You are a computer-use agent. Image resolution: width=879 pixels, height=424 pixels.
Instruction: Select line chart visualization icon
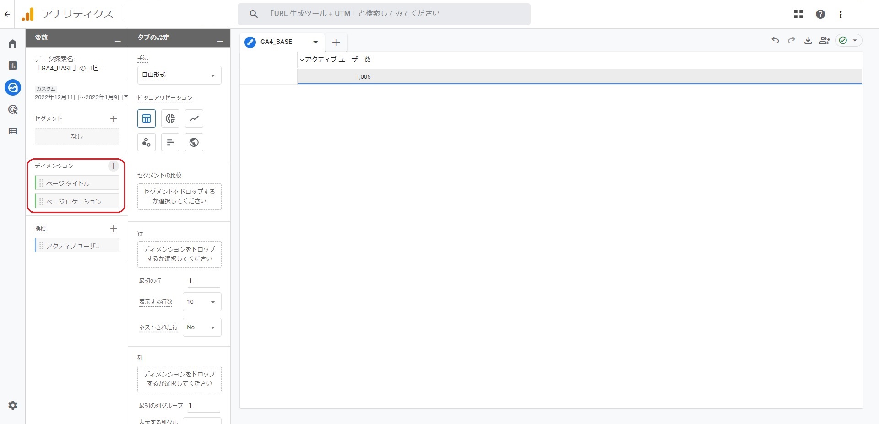[x=194, y=118]
